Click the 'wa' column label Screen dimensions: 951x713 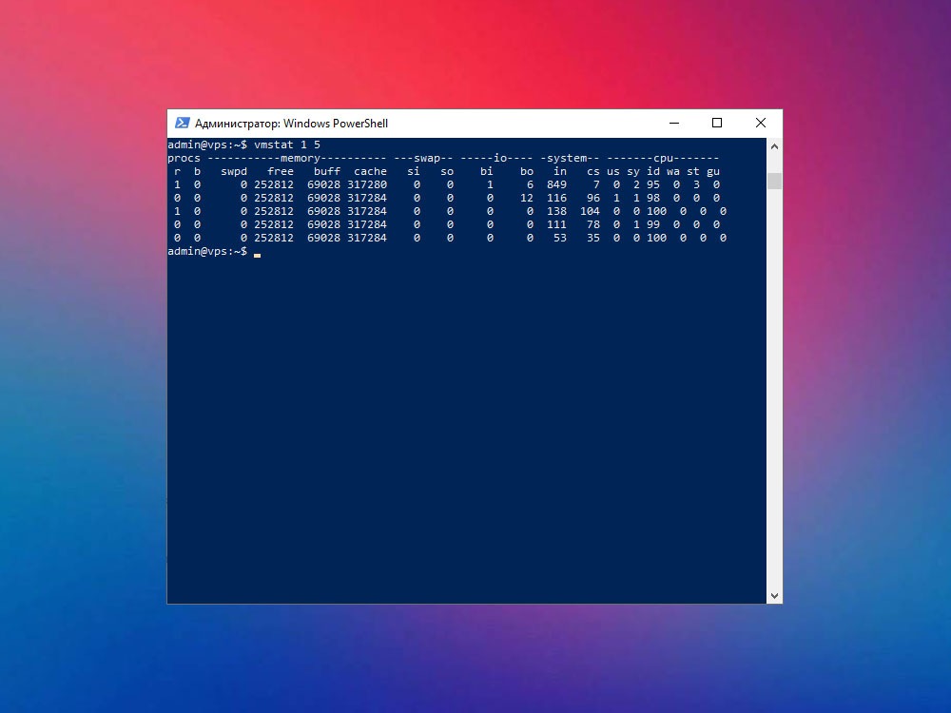pyautogui.click(x=673, y=171)
